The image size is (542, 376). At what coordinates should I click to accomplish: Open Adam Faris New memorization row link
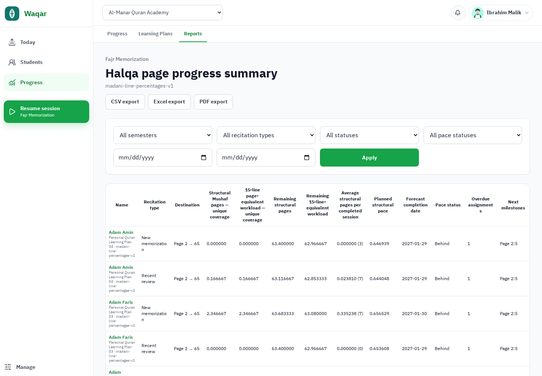point(121,302)
